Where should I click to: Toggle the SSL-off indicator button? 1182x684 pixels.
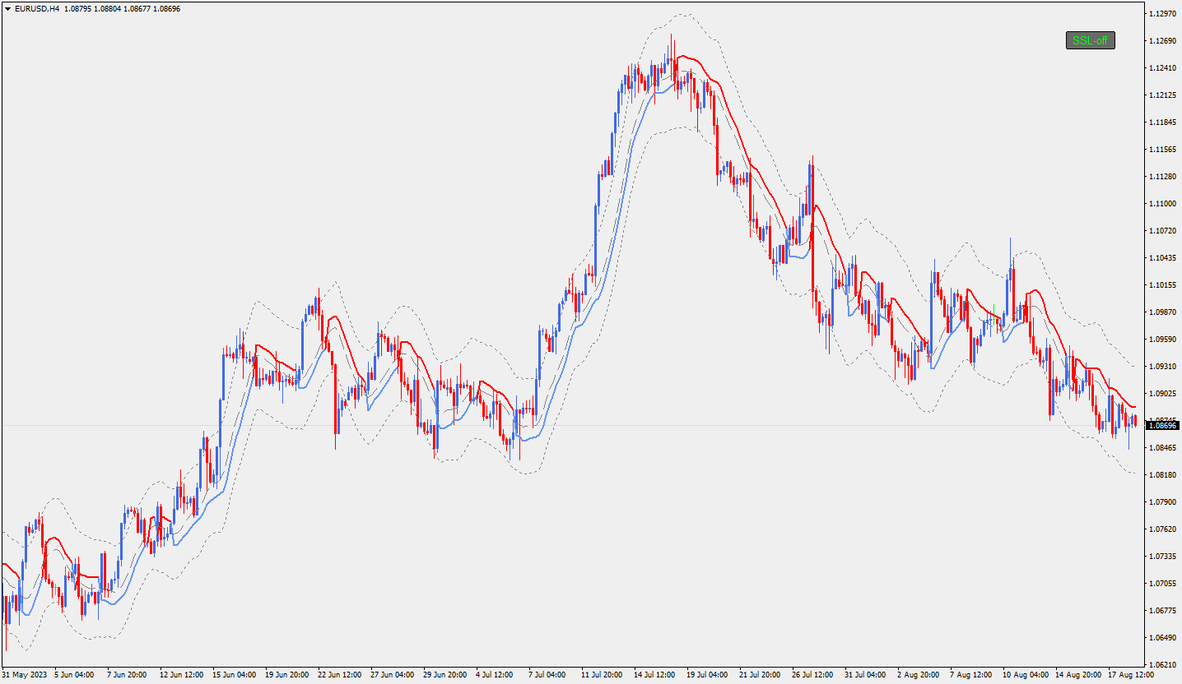click(x=1090, y=40)
